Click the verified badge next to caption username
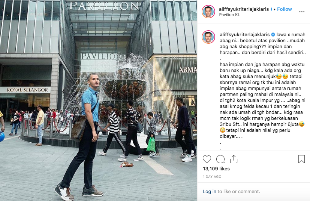This screenshot has height=201, width=310. click(x=273, y=34)
